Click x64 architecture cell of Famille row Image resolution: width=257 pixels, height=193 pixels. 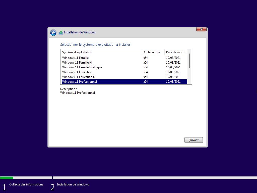click(146, 58)
